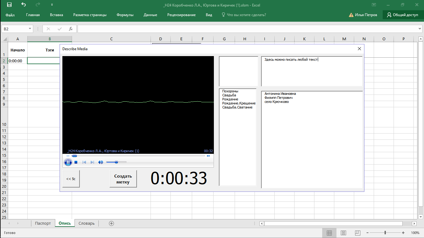Add a new sheet with the plus icon
The image size is (424, 238).
111,223
